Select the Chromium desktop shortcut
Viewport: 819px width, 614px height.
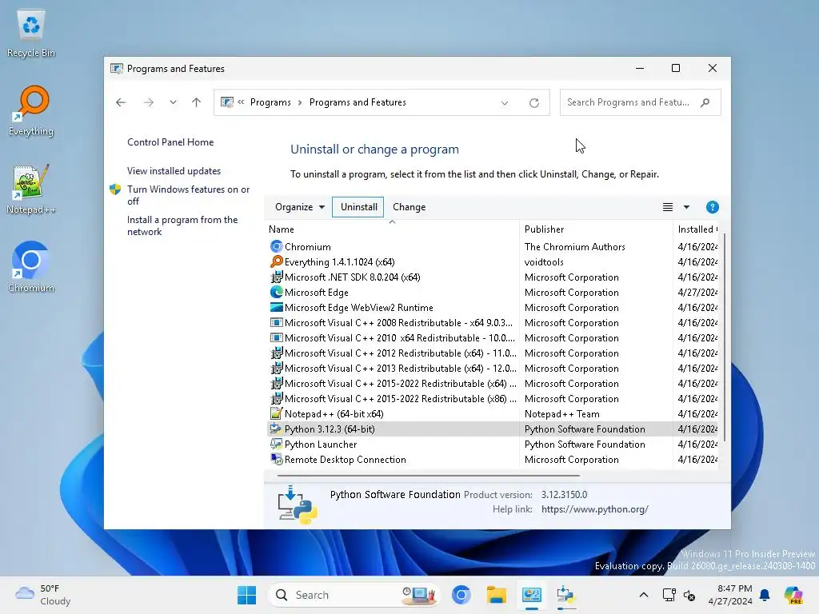[x=31, y=267]
